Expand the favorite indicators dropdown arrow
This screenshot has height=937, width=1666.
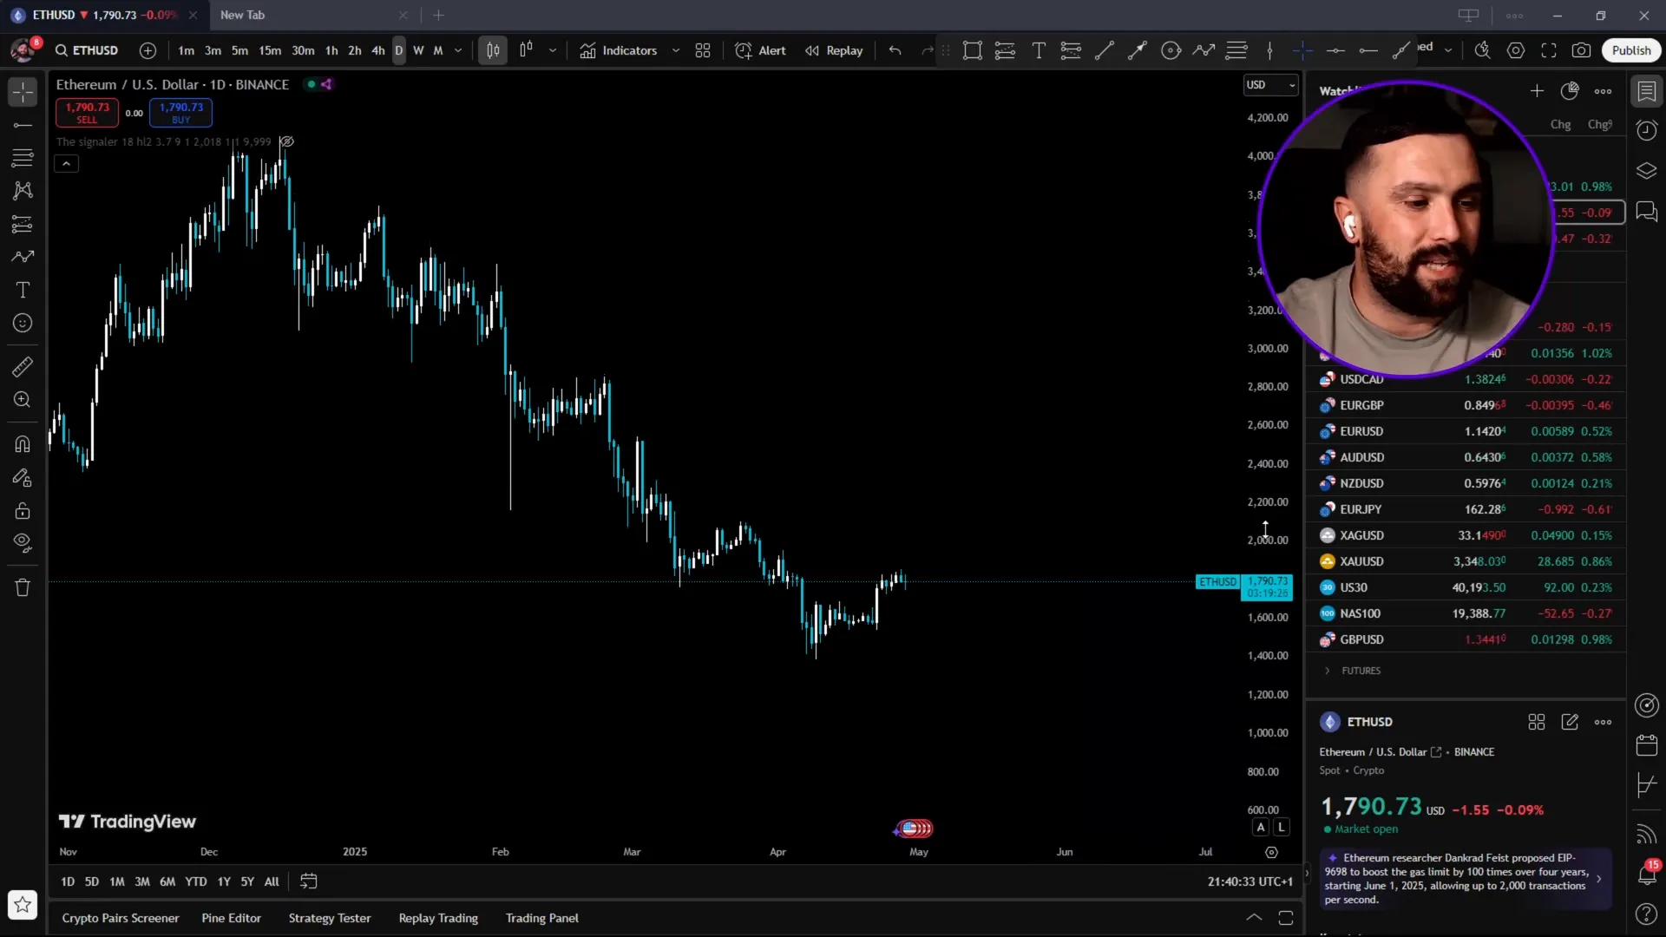coord(676,50)
